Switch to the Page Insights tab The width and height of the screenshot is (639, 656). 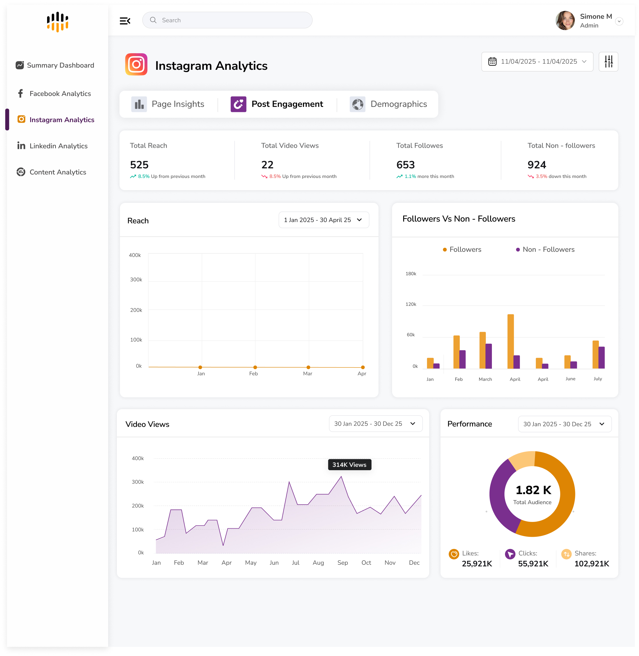coord(168,104)
